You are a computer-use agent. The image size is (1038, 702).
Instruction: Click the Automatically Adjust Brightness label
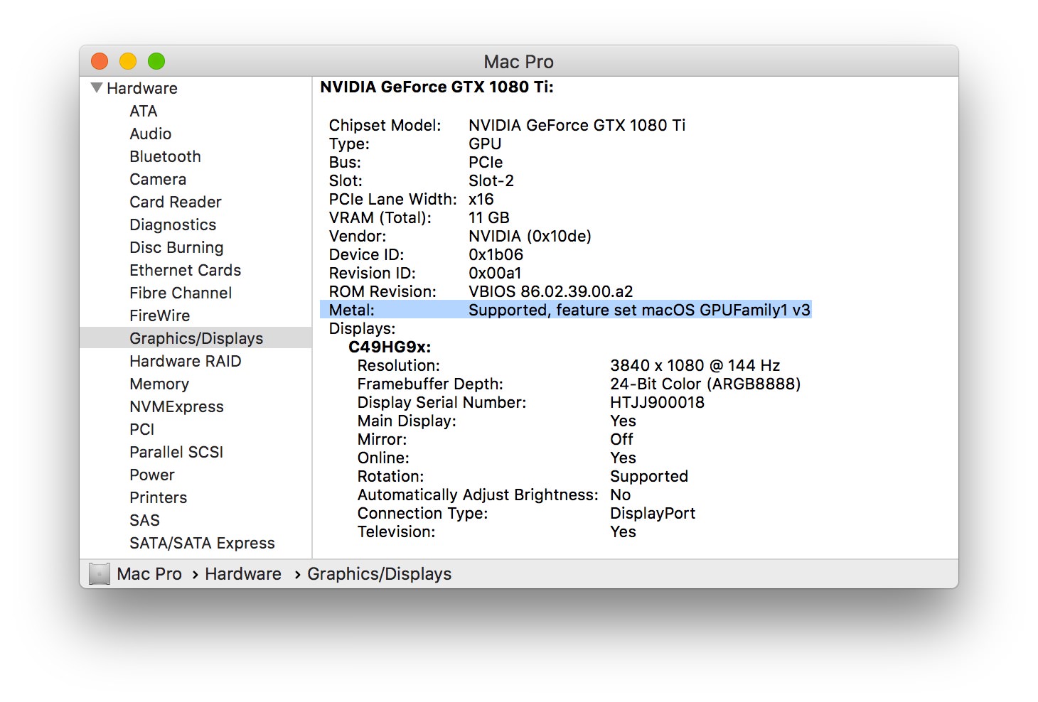pyautogui.click(x=478, y=495)
